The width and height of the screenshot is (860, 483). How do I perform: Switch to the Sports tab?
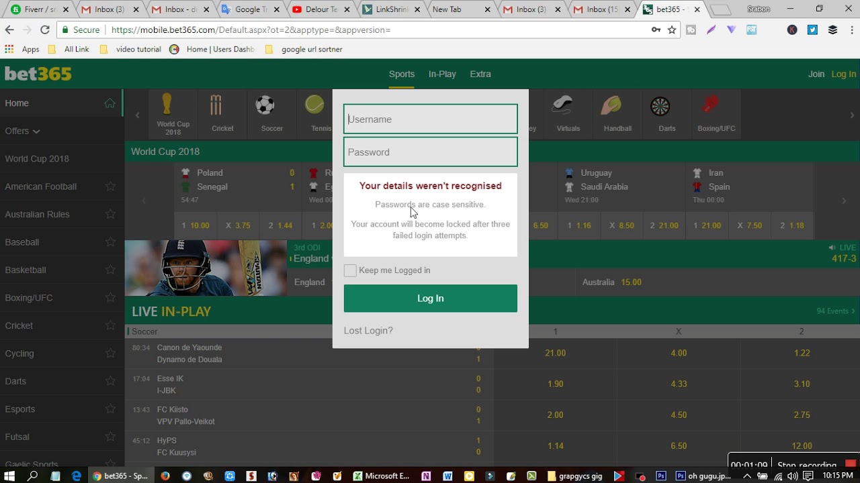pyautogui.click(x=402, y=74)
